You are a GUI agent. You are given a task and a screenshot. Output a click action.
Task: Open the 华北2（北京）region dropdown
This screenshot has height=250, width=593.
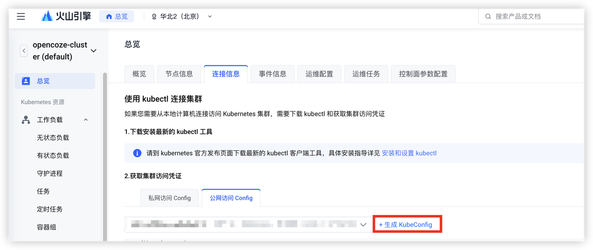coord(182,17)
